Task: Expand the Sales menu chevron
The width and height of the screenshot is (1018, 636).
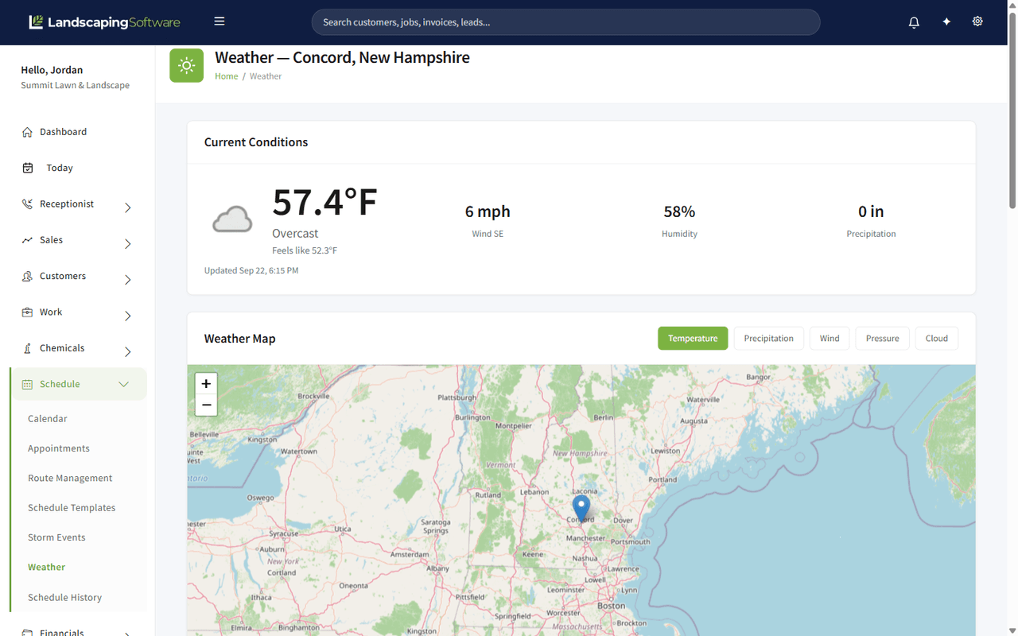Action: click(128, 244)
